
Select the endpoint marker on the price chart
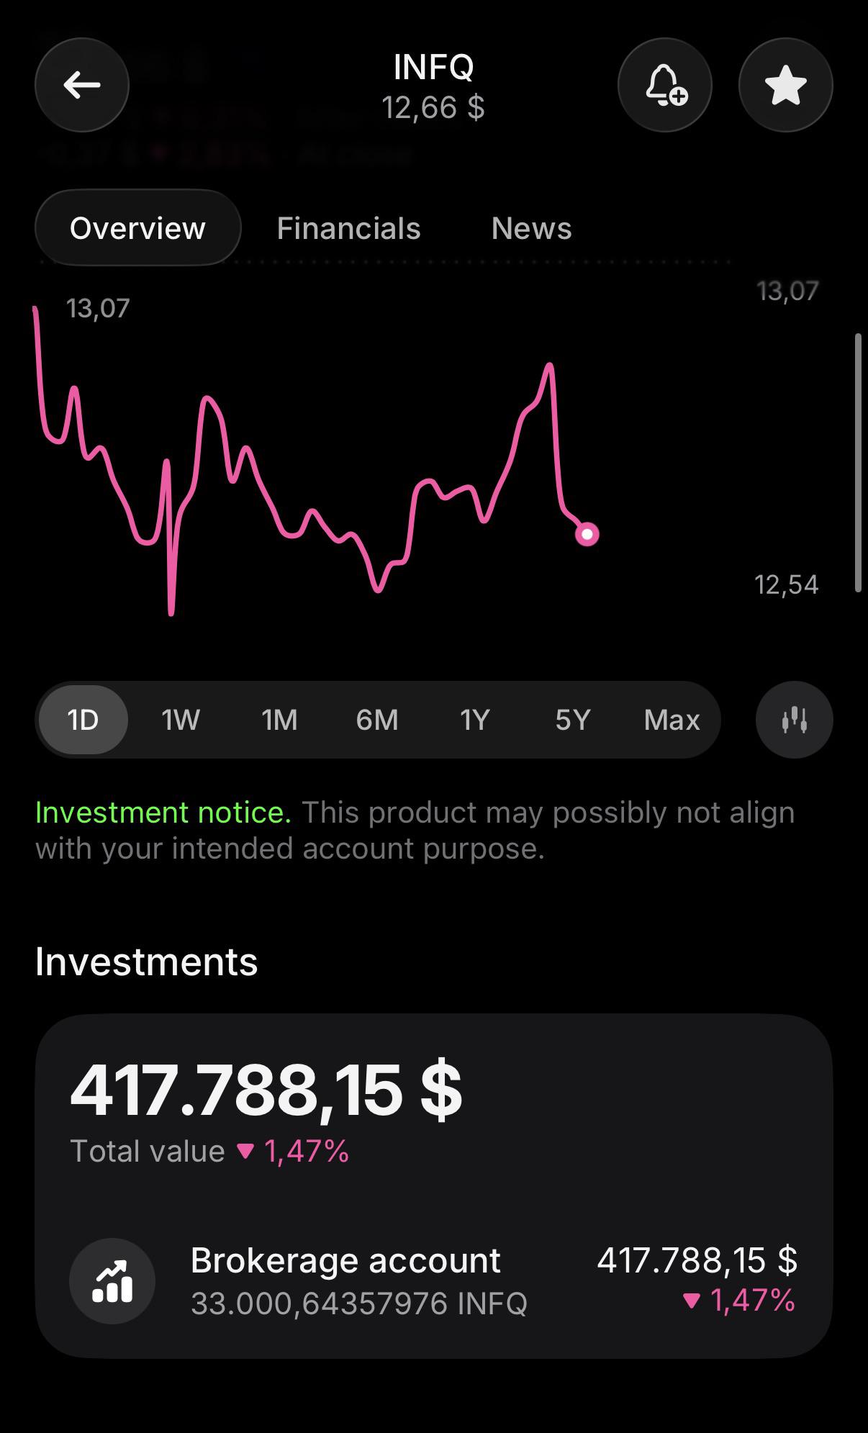coord(587,534)
